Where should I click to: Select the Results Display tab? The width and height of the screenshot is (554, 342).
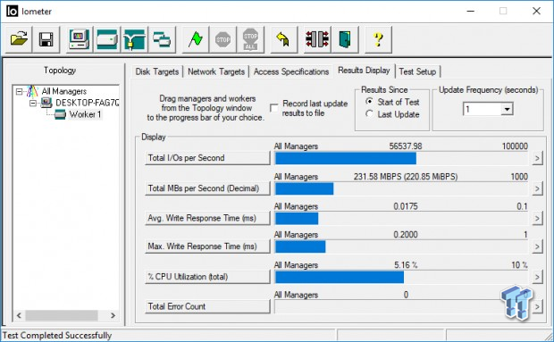click(x=364, y=71)
